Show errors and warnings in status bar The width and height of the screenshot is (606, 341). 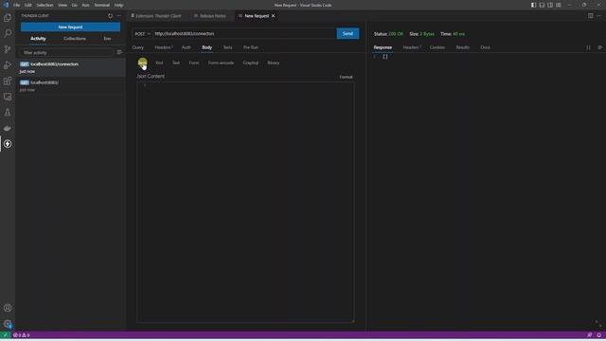[x=21, y=335]
